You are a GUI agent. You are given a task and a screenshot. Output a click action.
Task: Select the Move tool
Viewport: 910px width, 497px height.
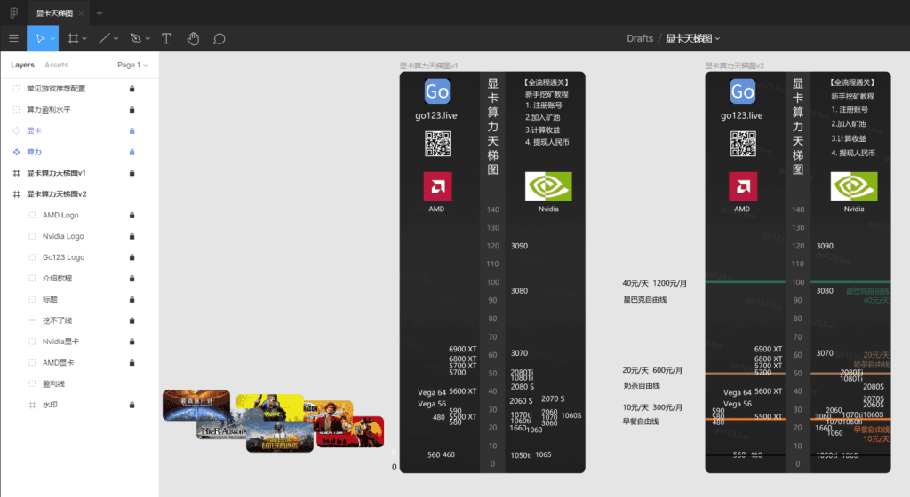[x=40, y=39]
